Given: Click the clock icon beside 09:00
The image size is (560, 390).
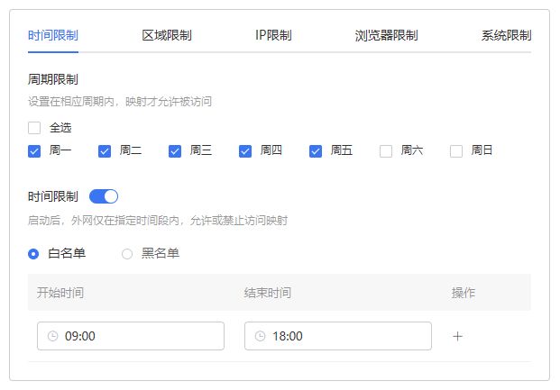Looking at the screenshot, I should point(53,336).
